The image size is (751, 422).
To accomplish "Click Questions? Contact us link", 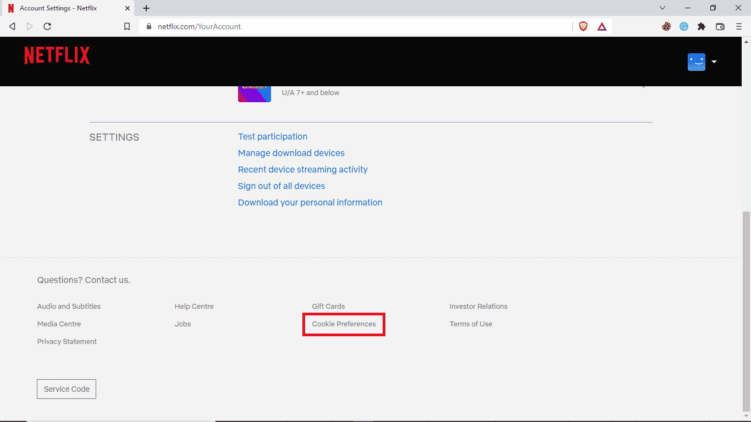I will tap(84, 280).
